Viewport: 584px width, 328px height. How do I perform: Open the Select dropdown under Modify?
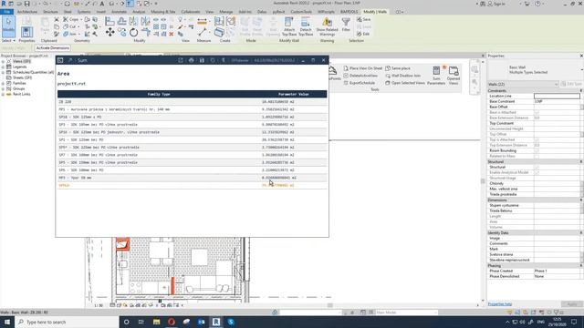tap(8, 40)
